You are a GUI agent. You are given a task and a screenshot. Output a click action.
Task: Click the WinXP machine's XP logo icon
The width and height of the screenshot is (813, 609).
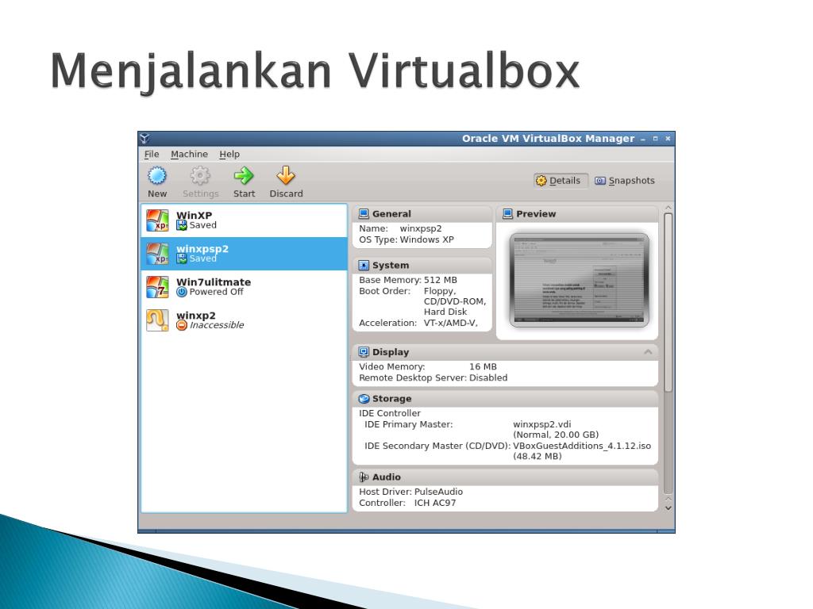tap(157, 220)
